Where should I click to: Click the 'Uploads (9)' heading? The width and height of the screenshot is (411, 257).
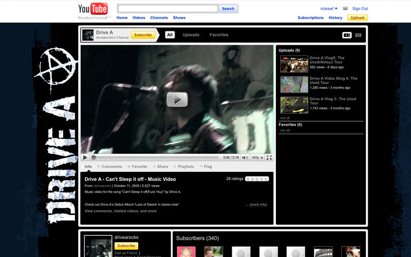[289, 50]
